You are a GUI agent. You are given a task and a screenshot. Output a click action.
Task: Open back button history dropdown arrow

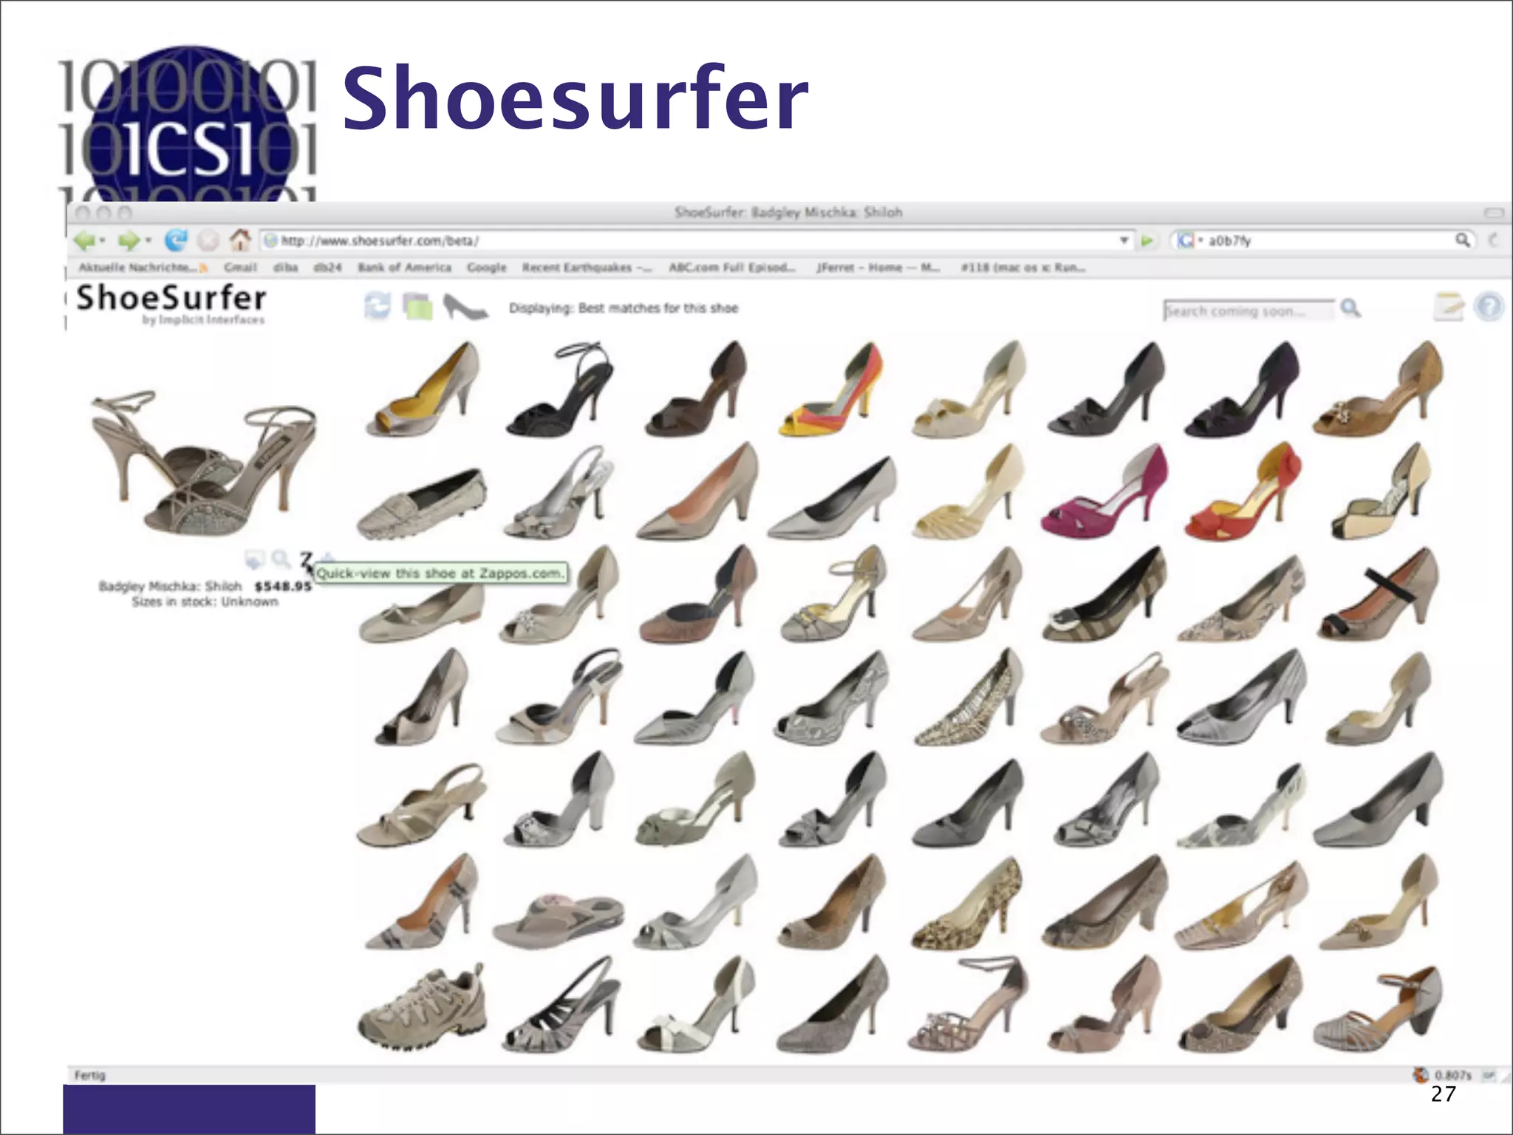coord(102,241)
